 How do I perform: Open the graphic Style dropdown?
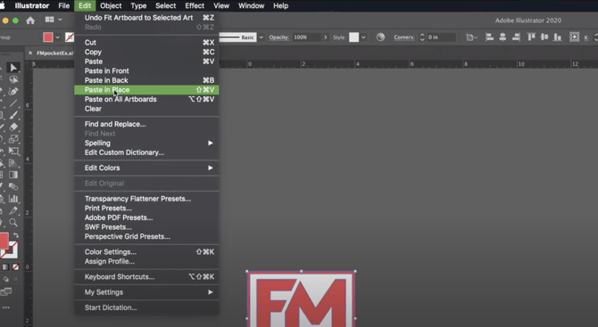tap(363, 37)
